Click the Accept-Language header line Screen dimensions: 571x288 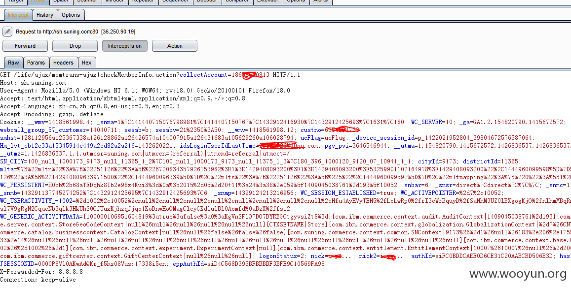click(90, 106)
